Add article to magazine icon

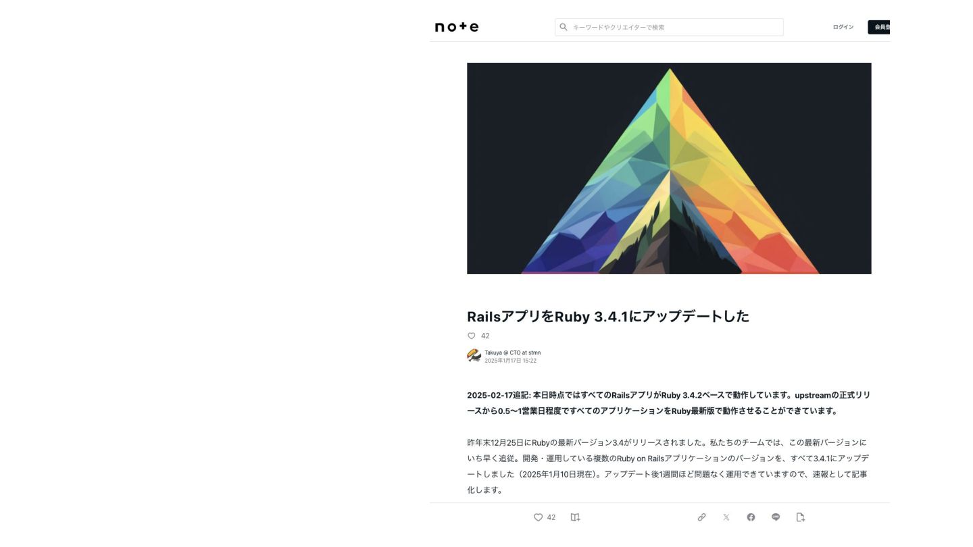(576, 517)
